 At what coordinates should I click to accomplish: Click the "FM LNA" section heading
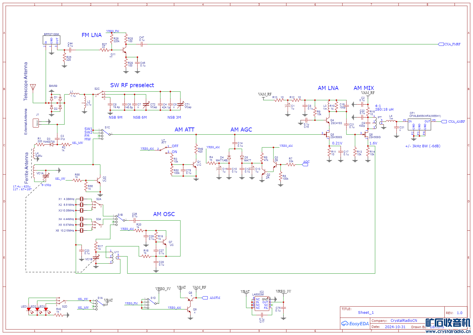coord(92,35)
